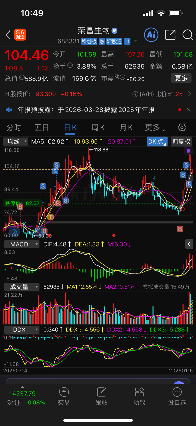Tap the purple 自 marker on chart
The height and width of the screenshot is (426, 196).
click(188, 151)
